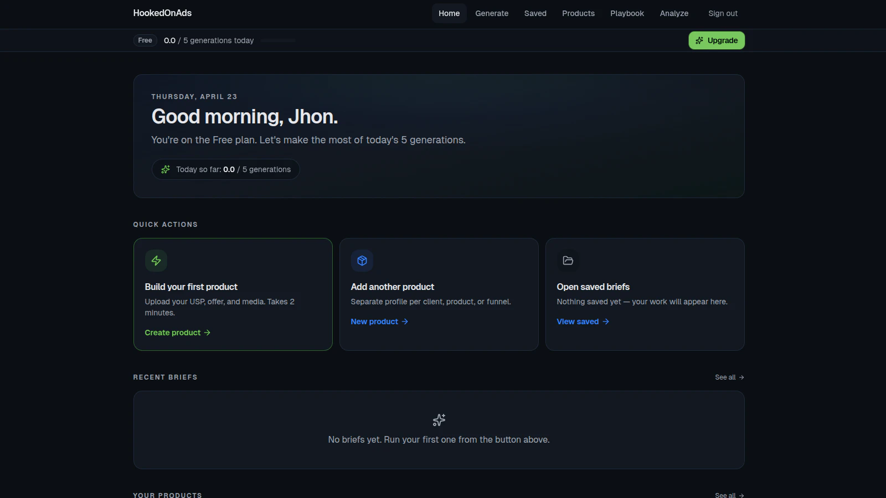Click 'You're on the Free plan' subtitle

308,140
